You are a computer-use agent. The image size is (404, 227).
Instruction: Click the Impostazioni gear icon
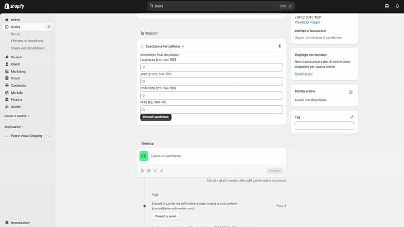coord(7,222)
